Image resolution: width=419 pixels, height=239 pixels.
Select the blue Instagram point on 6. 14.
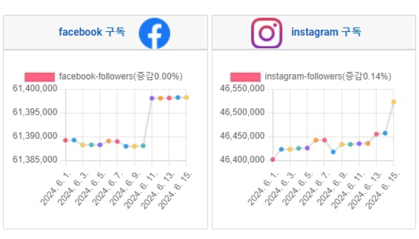[385, 133]
